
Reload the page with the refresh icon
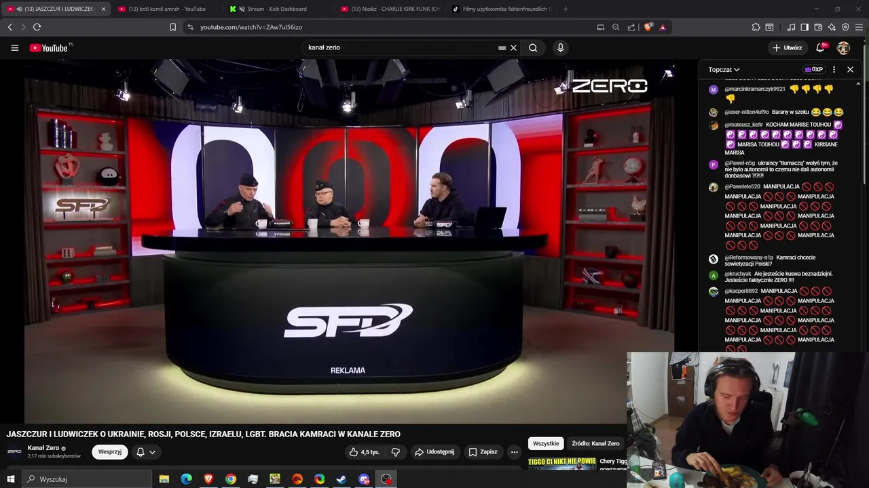(37, 27)
